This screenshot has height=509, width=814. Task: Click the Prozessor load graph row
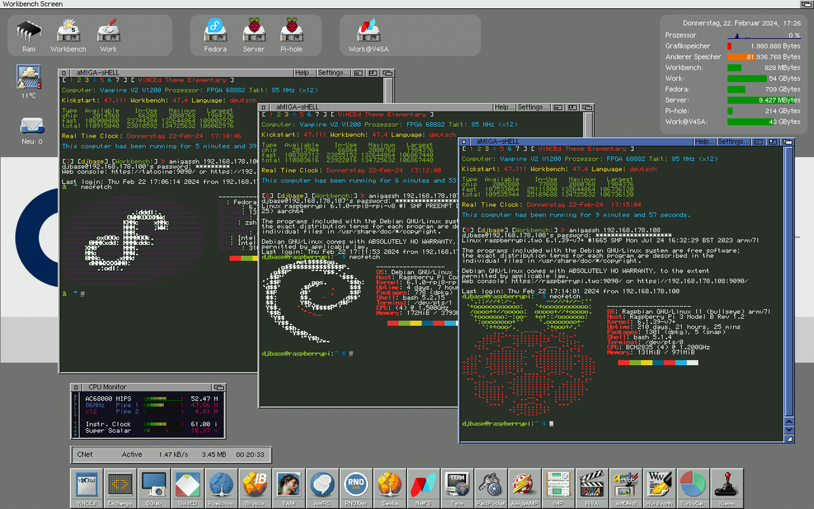735,35
